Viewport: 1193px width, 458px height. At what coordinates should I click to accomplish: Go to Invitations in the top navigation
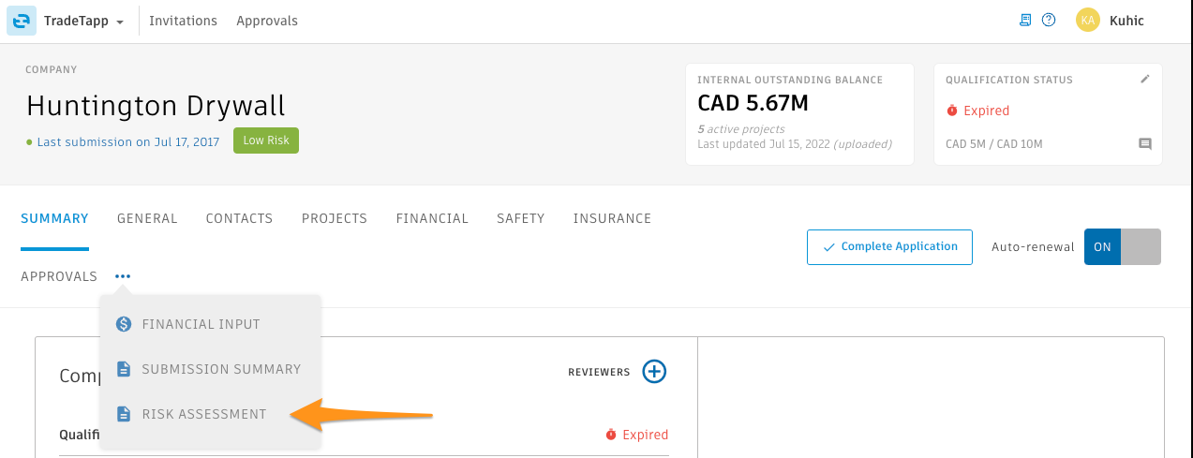click(183, 21)
